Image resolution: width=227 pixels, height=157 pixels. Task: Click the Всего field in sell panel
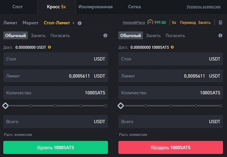pos(171,122)
